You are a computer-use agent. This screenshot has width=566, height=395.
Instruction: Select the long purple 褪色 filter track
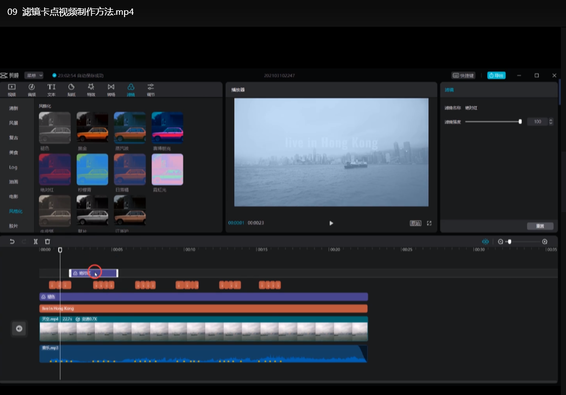(x=203, y=296)
